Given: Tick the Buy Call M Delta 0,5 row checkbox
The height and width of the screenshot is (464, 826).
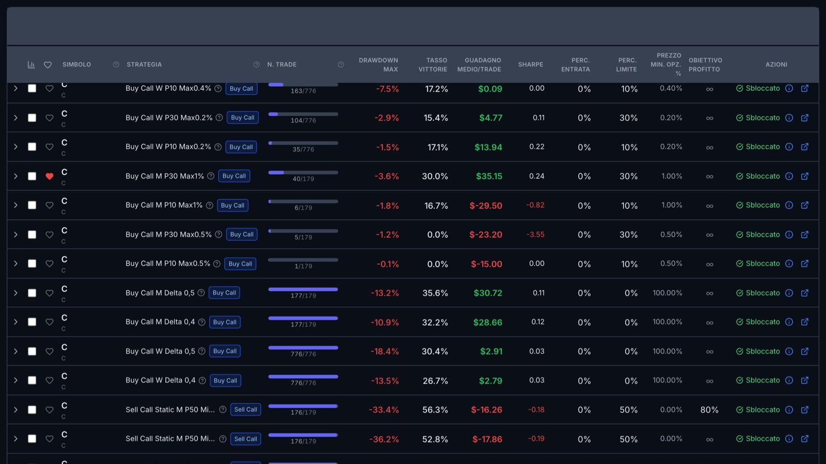Looking at the screenshot, I should click(32, 293).
